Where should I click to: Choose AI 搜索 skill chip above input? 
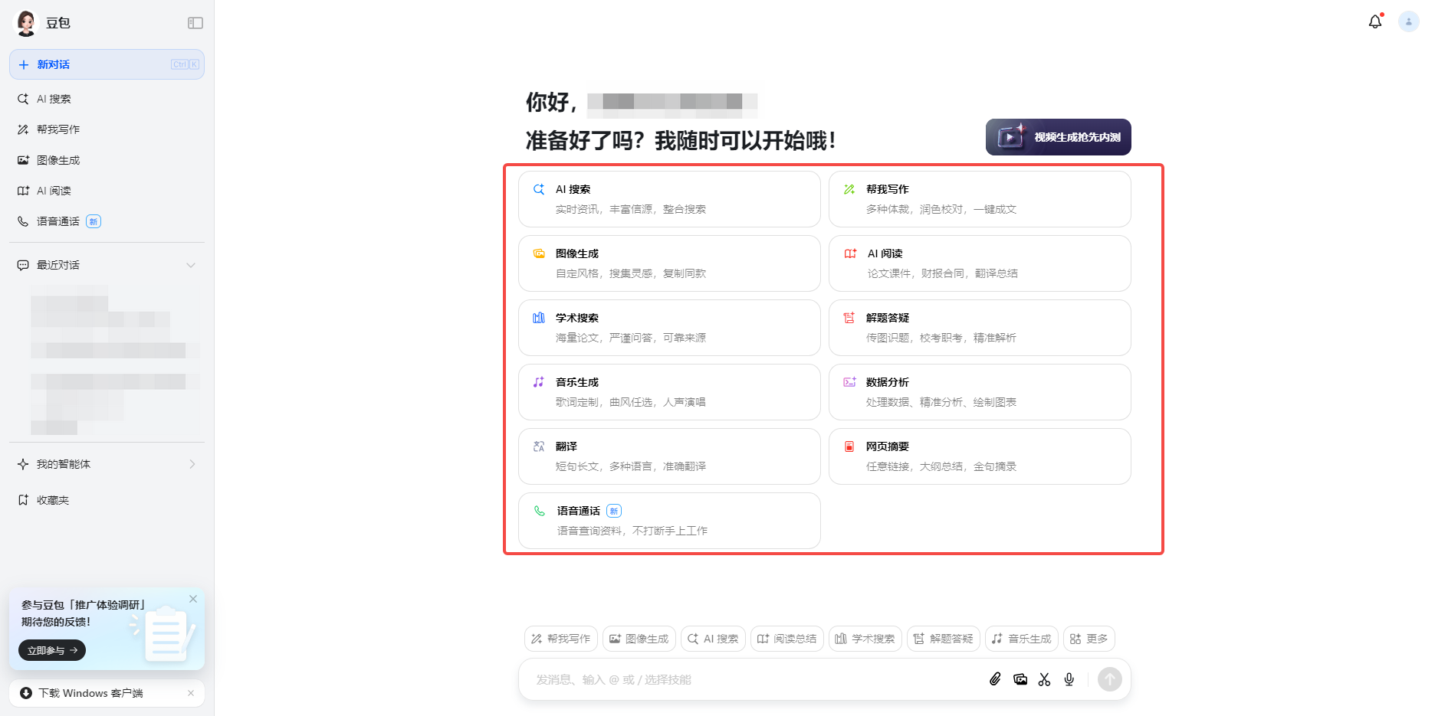click(713, 639)
